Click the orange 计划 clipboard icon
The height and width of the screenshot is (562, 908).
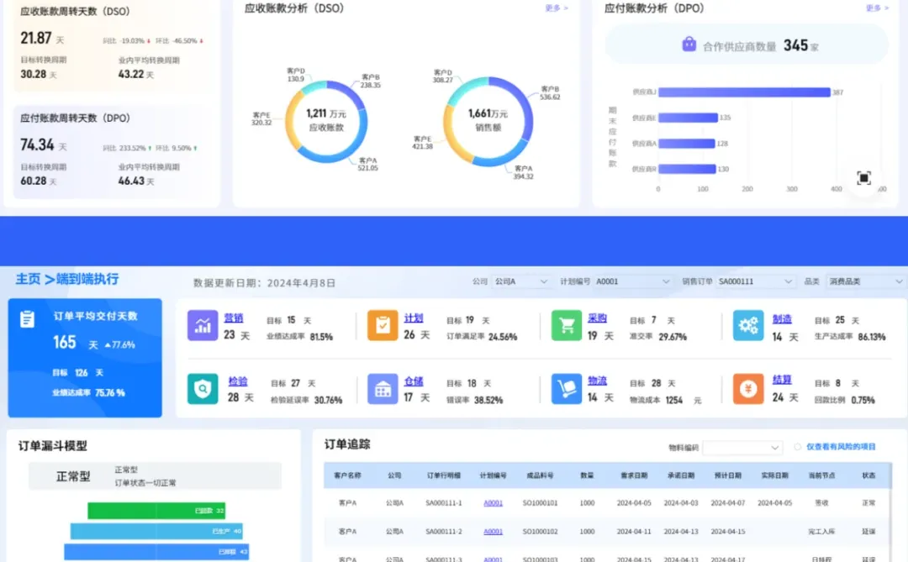pos(383,325)
